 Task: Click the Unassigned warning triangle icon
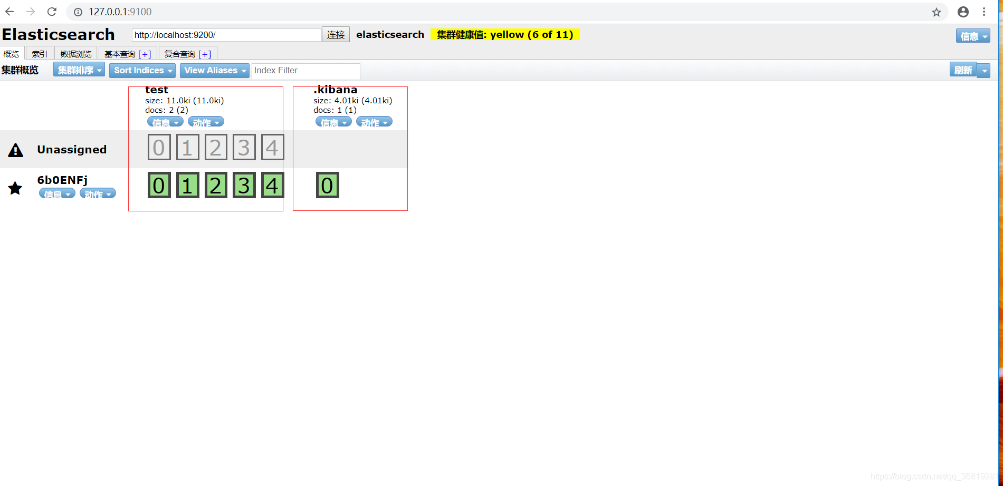tap(16, 150)
